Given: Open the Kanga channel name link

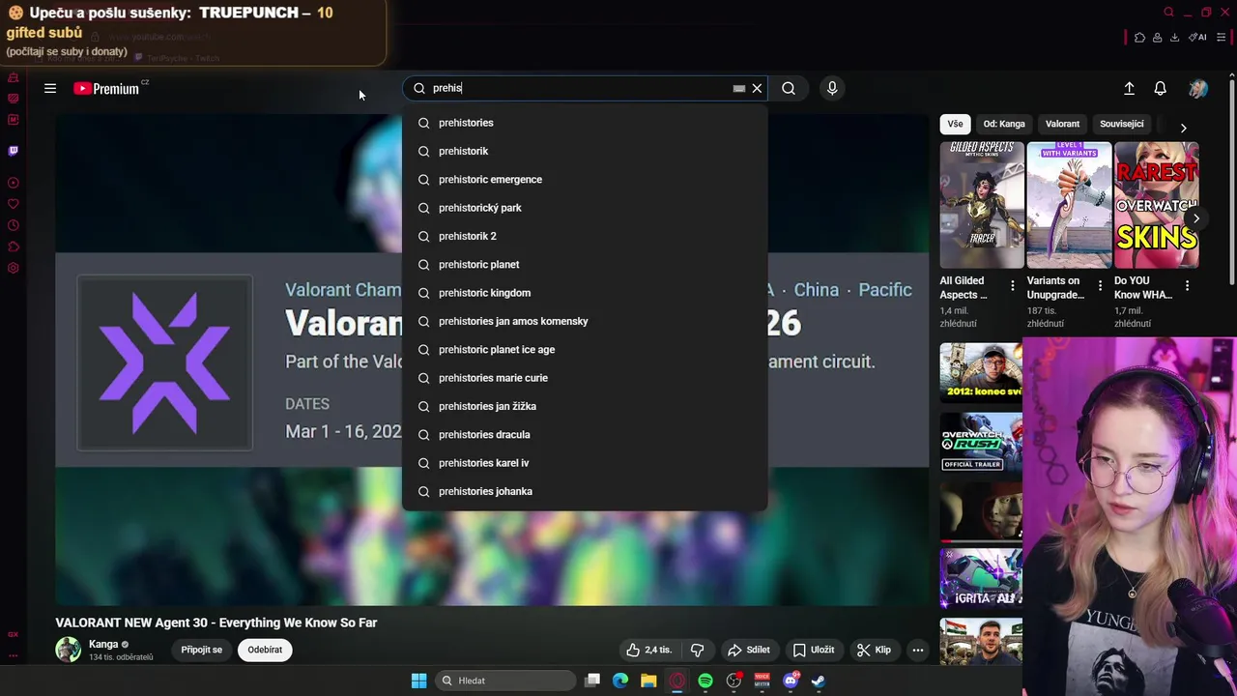Looking at the screenshot, I should pos(103,644).
